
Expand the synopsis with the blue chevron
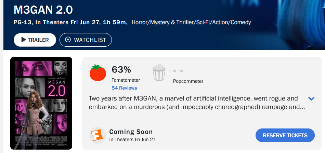tap(311, 98)
